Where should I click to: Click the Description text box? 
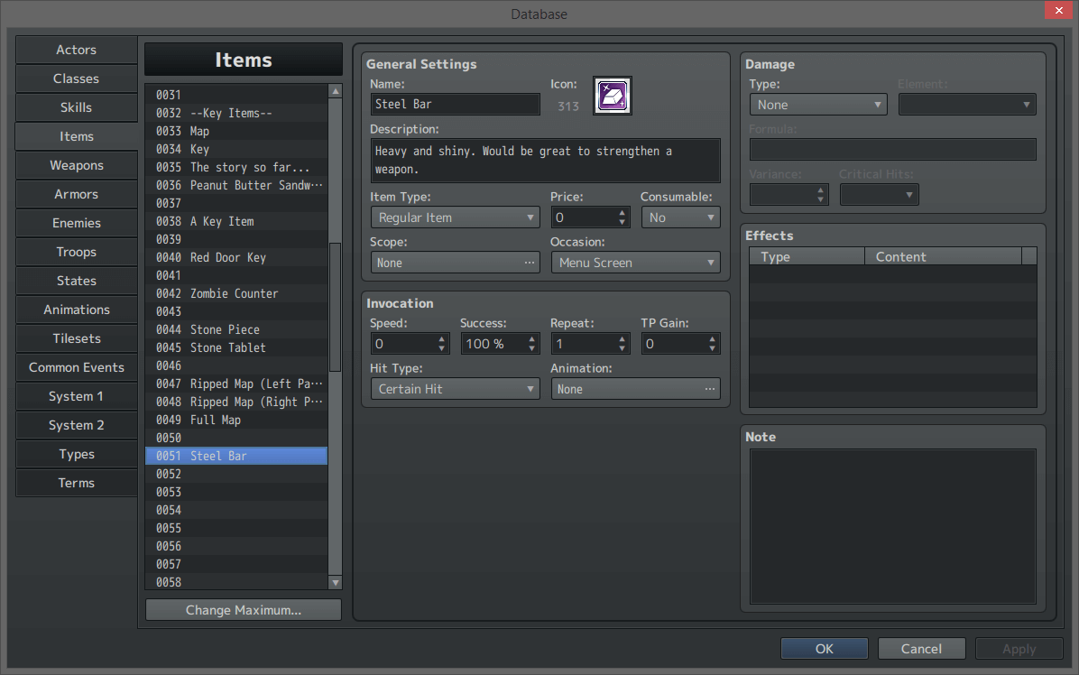coord(545,161)
